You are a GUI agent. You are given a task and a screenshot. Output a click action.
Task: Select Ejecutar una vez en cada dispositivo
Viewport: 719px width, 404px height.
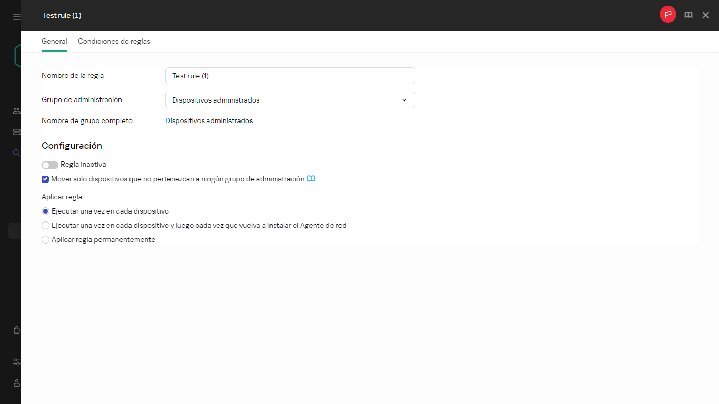click(46, 211)
